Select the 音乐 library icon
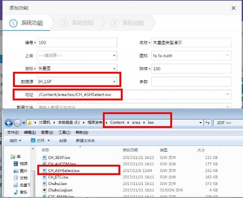The image size is (243, 198). click(x=16, y=192)
